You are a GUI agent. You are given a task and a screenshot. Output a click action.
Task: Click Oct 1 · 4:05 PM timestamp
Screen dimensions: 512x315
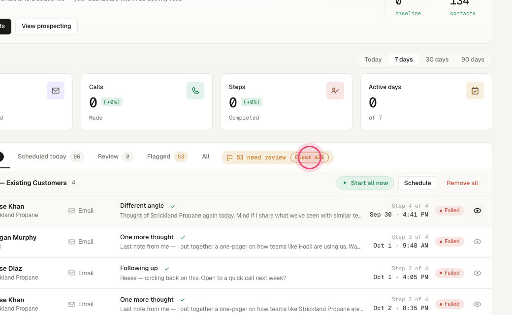point(401,277)
